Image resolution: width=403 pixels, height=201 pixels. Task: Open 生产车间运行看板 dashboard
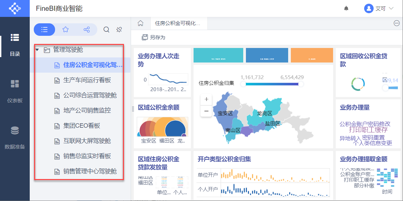coord(87,80)
